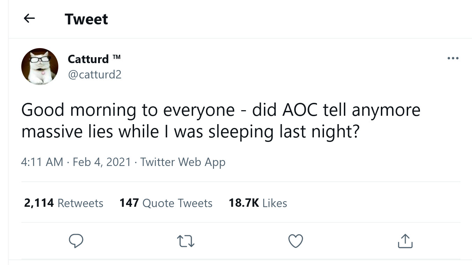
Task: Retweet using the arrows icon
Action: [x=186, y=241]
